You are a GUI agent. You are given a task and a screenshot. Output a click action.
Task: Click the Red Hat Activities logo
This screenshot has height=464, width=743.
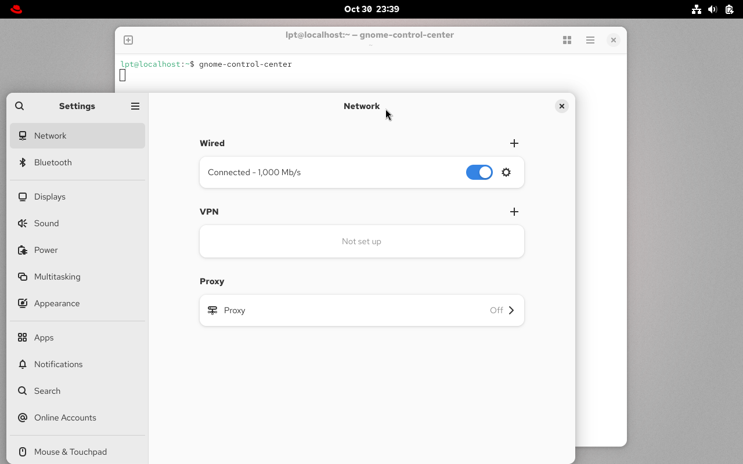coord(16,9)
